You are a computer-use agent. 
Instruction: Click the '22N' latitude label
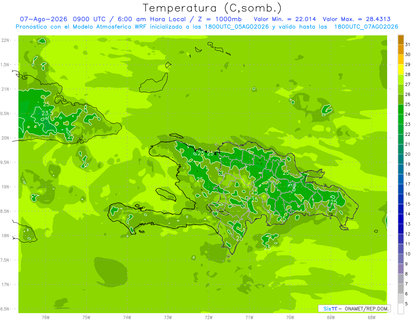(5, 40)
